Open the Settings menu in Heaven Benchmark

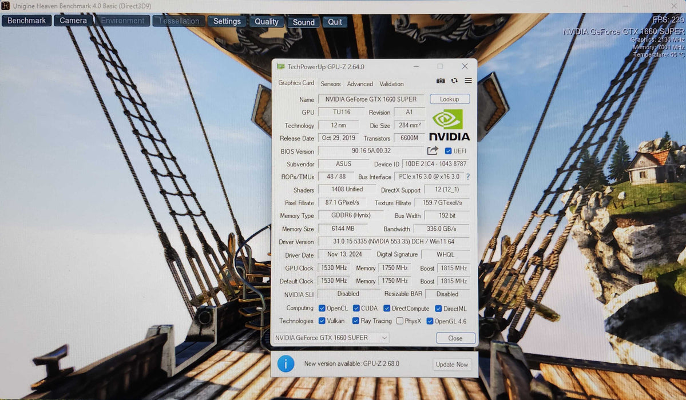(227, 22)
